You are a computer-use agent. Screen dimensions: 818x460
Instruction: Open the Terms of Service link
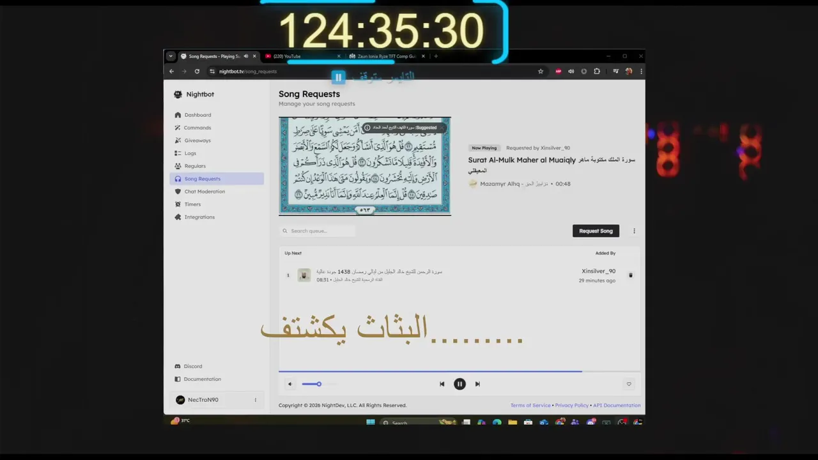click(530, 405)
